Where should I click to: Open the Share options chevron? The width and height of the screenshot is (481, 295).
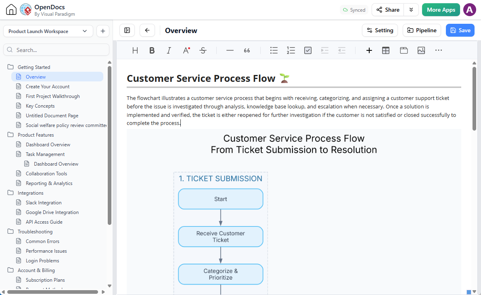[411, 10]
